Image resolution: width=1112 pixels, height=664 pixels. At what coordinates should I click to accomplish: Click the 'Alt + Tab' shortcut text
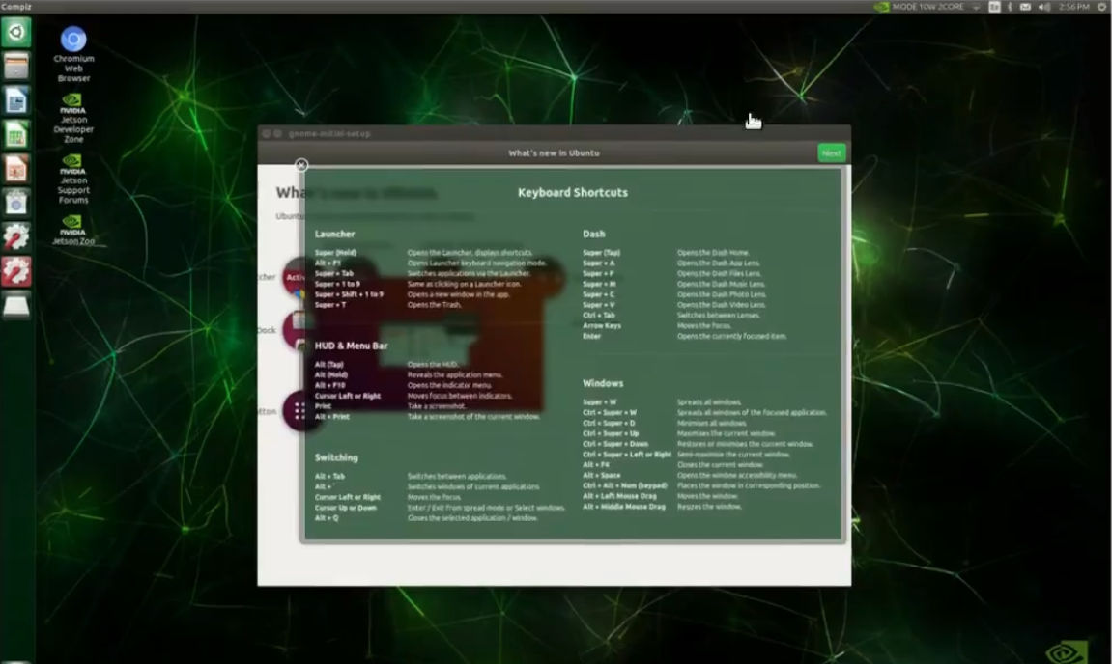point(329,476)
